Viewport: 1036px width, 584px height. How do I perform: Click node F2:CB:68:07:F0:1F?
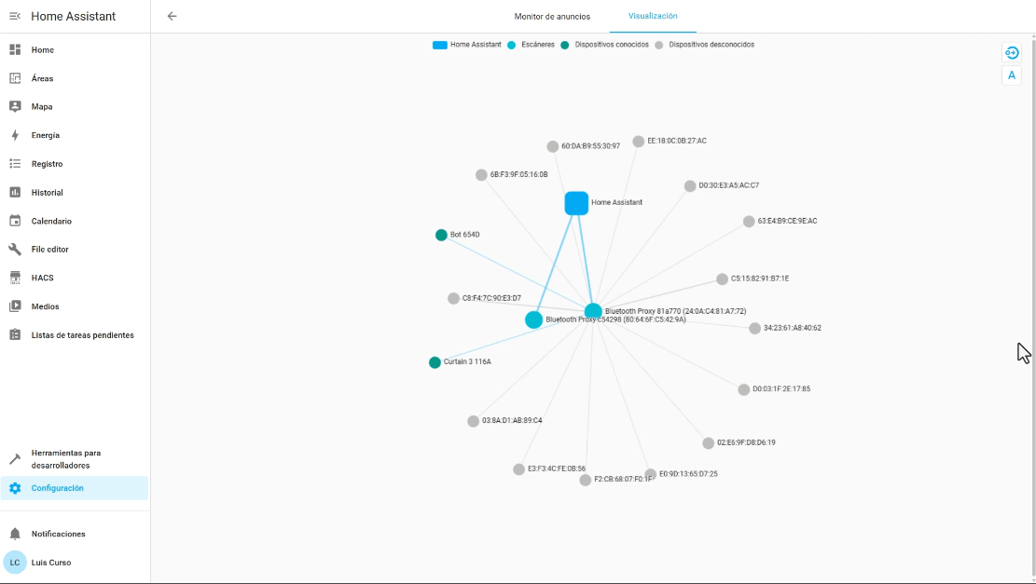click(x=586, y=480)
